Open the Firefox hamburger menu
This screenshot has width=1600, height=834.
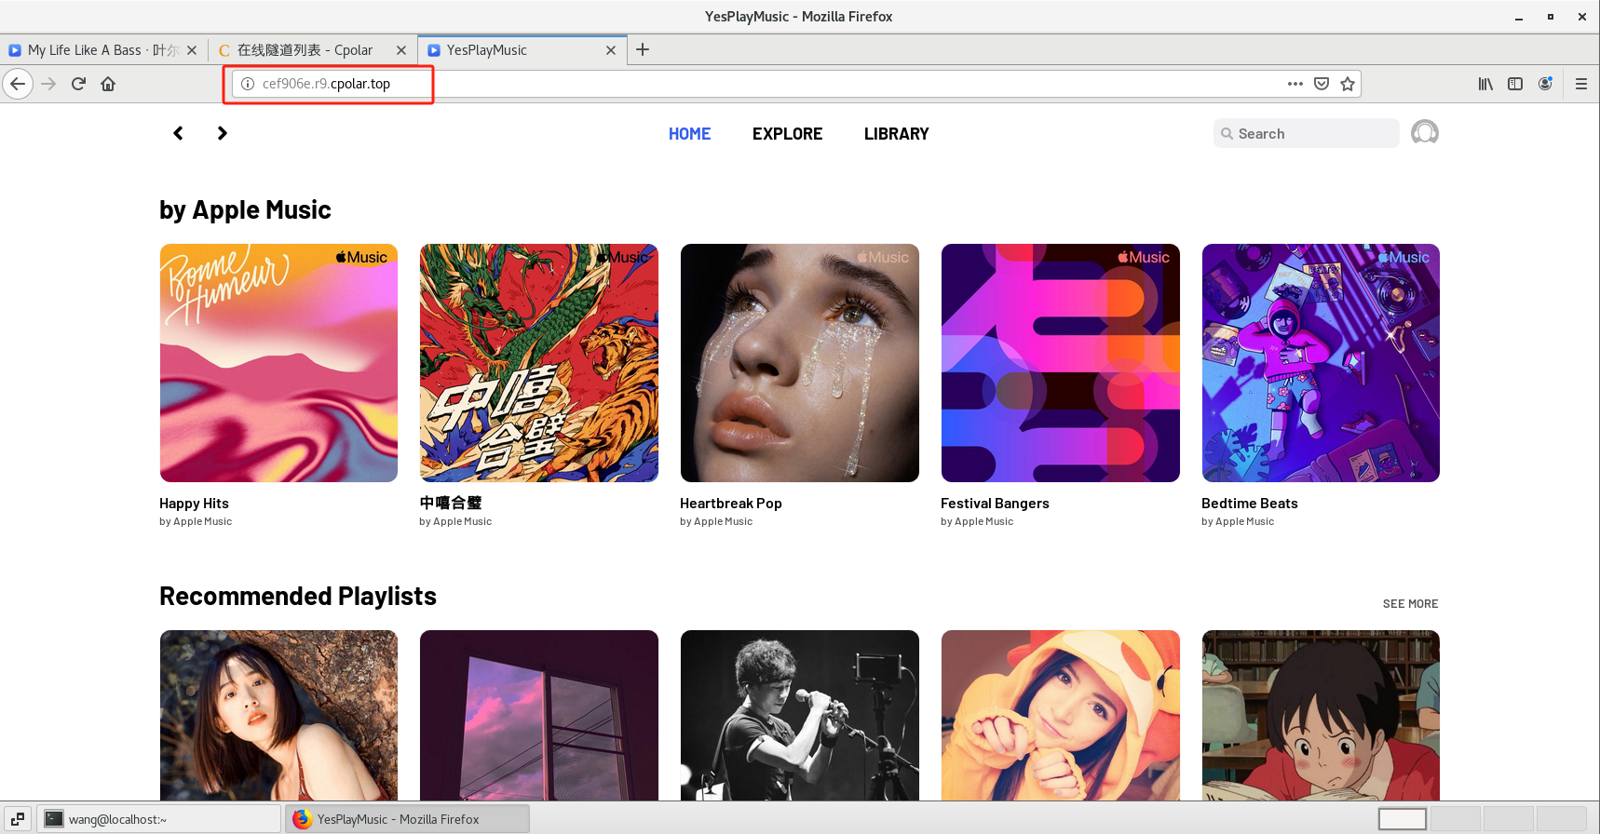click(x=1580, y=84)
